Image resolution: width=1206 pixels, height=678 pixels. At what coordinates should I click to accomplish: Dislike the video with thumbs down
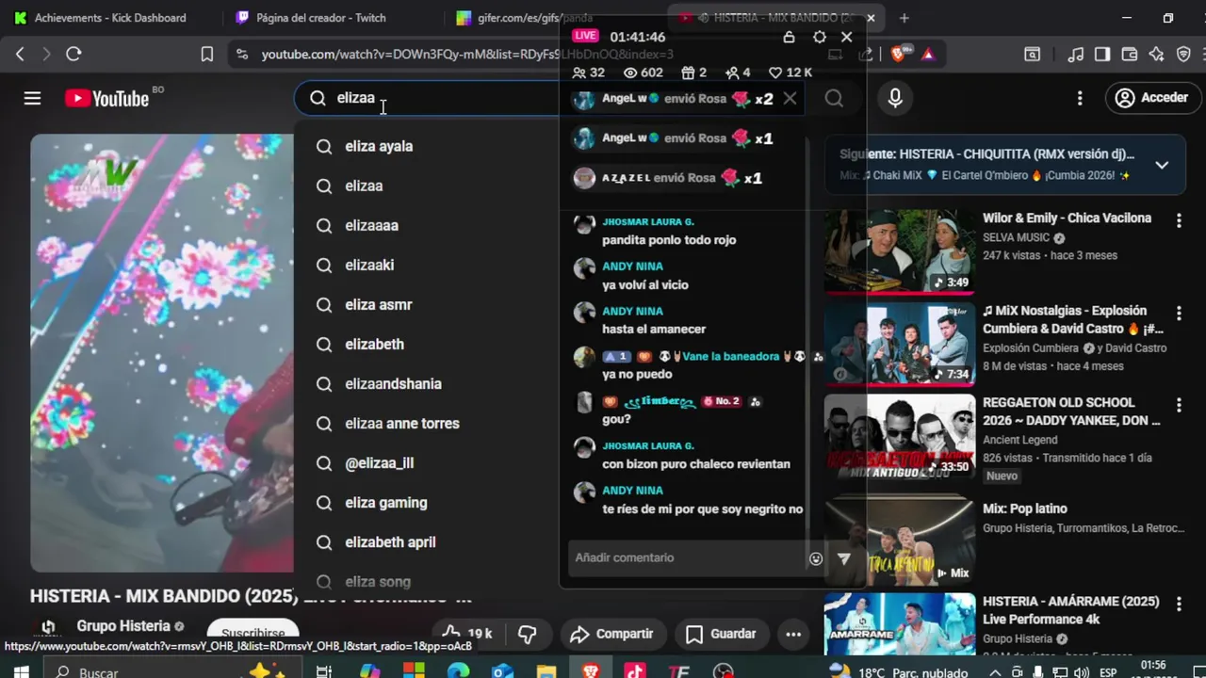(x=528, y=634)
